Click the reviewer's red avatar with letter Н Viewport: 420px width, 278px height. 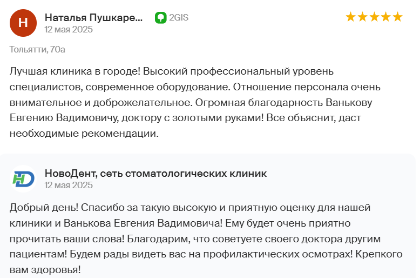pyautogui.click(x=23, y=23)
